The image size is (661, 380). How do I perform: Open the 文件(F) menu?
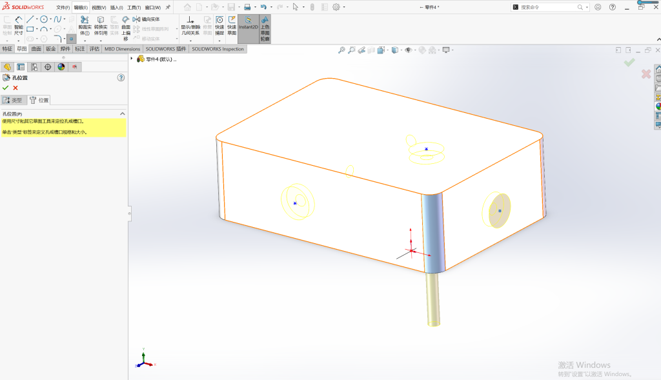[x=63, y=8]
